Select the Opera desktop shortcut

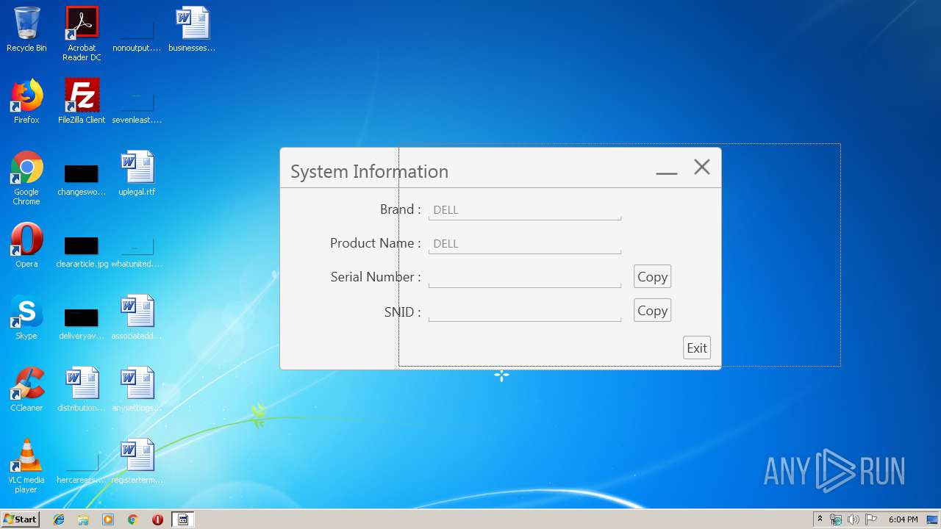click(26, 245)
